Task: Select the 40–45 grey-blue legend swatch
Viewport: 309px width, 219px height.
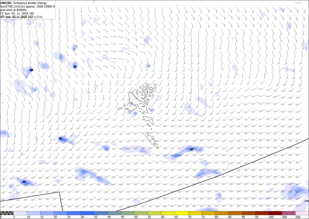Action: 114,213
